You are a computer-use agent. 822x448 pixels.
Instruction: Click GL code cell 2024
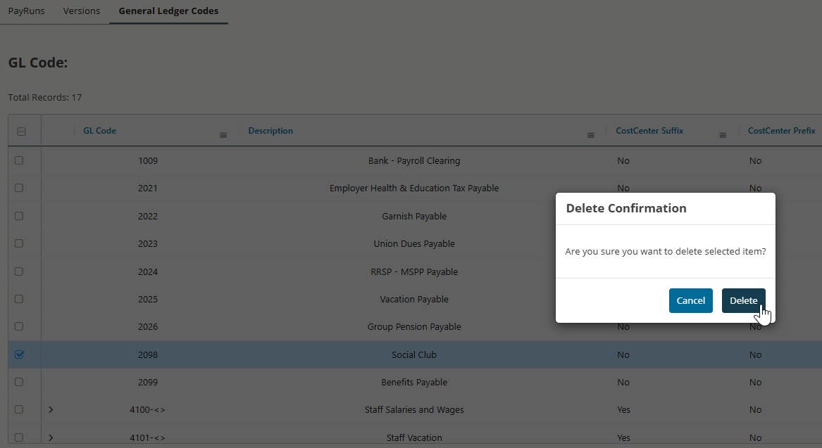coord(148,271)
